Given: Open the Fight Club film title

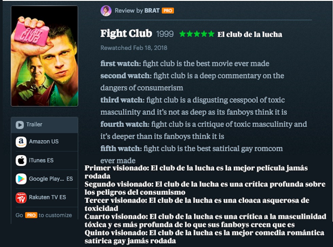Looking at the screenshot, I should pos(126,34).
